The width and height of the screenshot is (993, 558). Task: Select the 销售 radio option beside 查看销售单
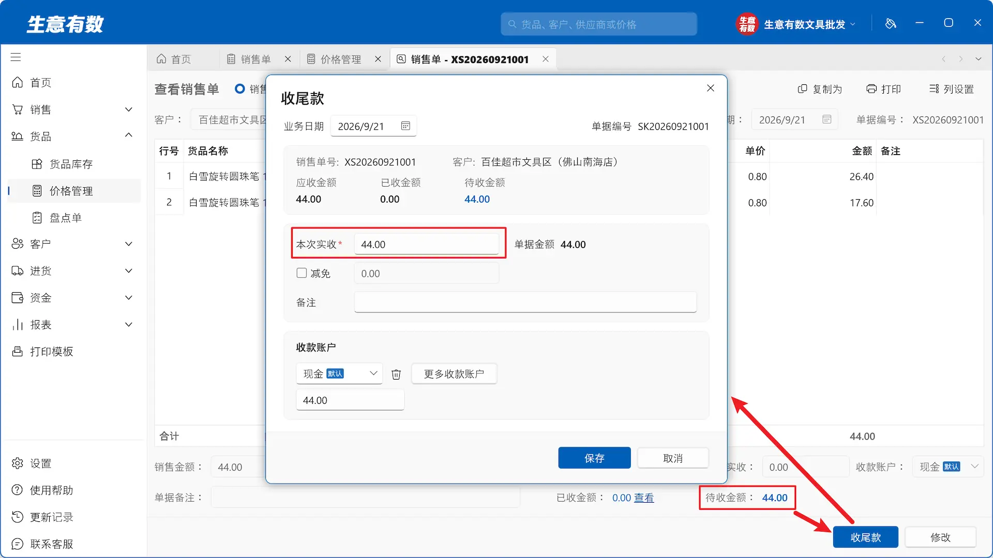(239, 89)
